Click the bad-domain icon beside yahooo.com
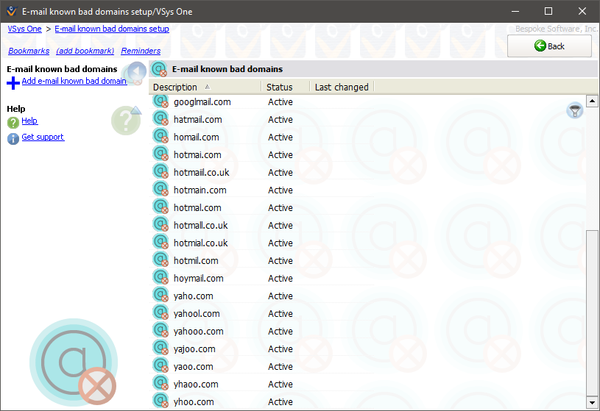This screenshot has height=411, width=600. (x=160, y=332)
